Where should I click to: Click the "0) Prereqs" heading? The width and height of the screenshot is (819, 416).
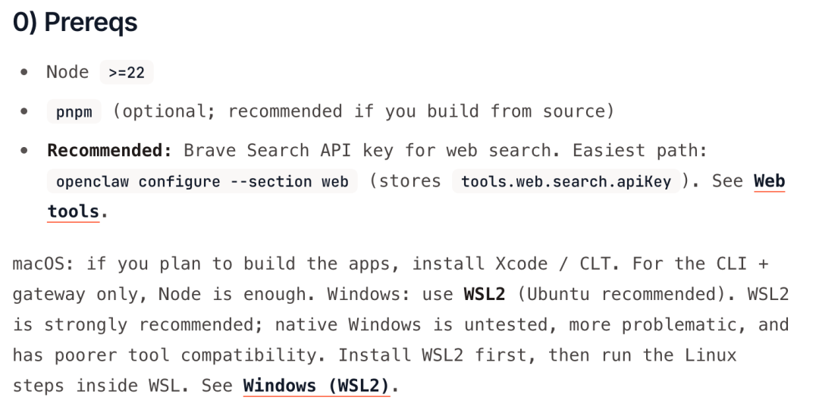pyautogui.click(x=76, y=23)
